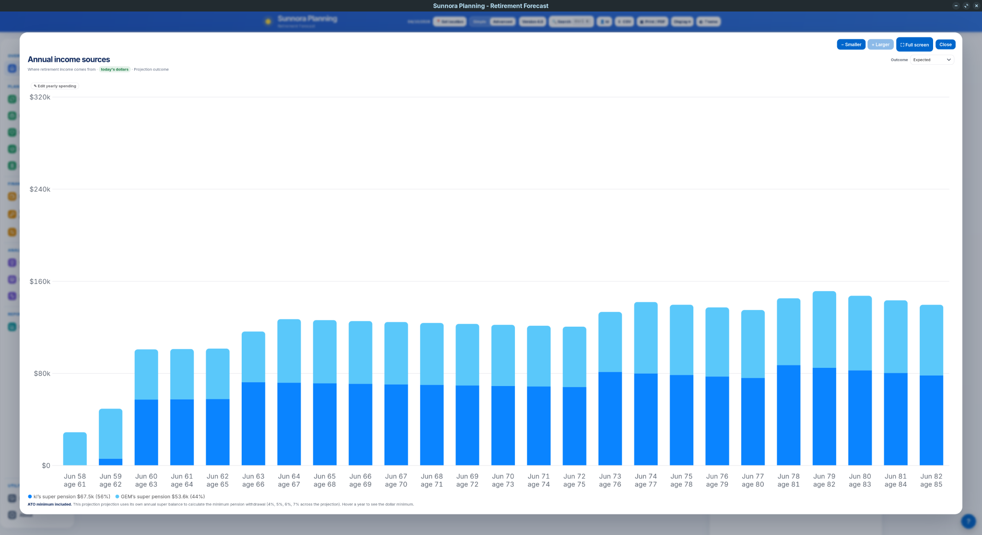Click 'ATO minimum included.' note text
Viewport: 982px width, 535px height.
[x=50, y=504]
